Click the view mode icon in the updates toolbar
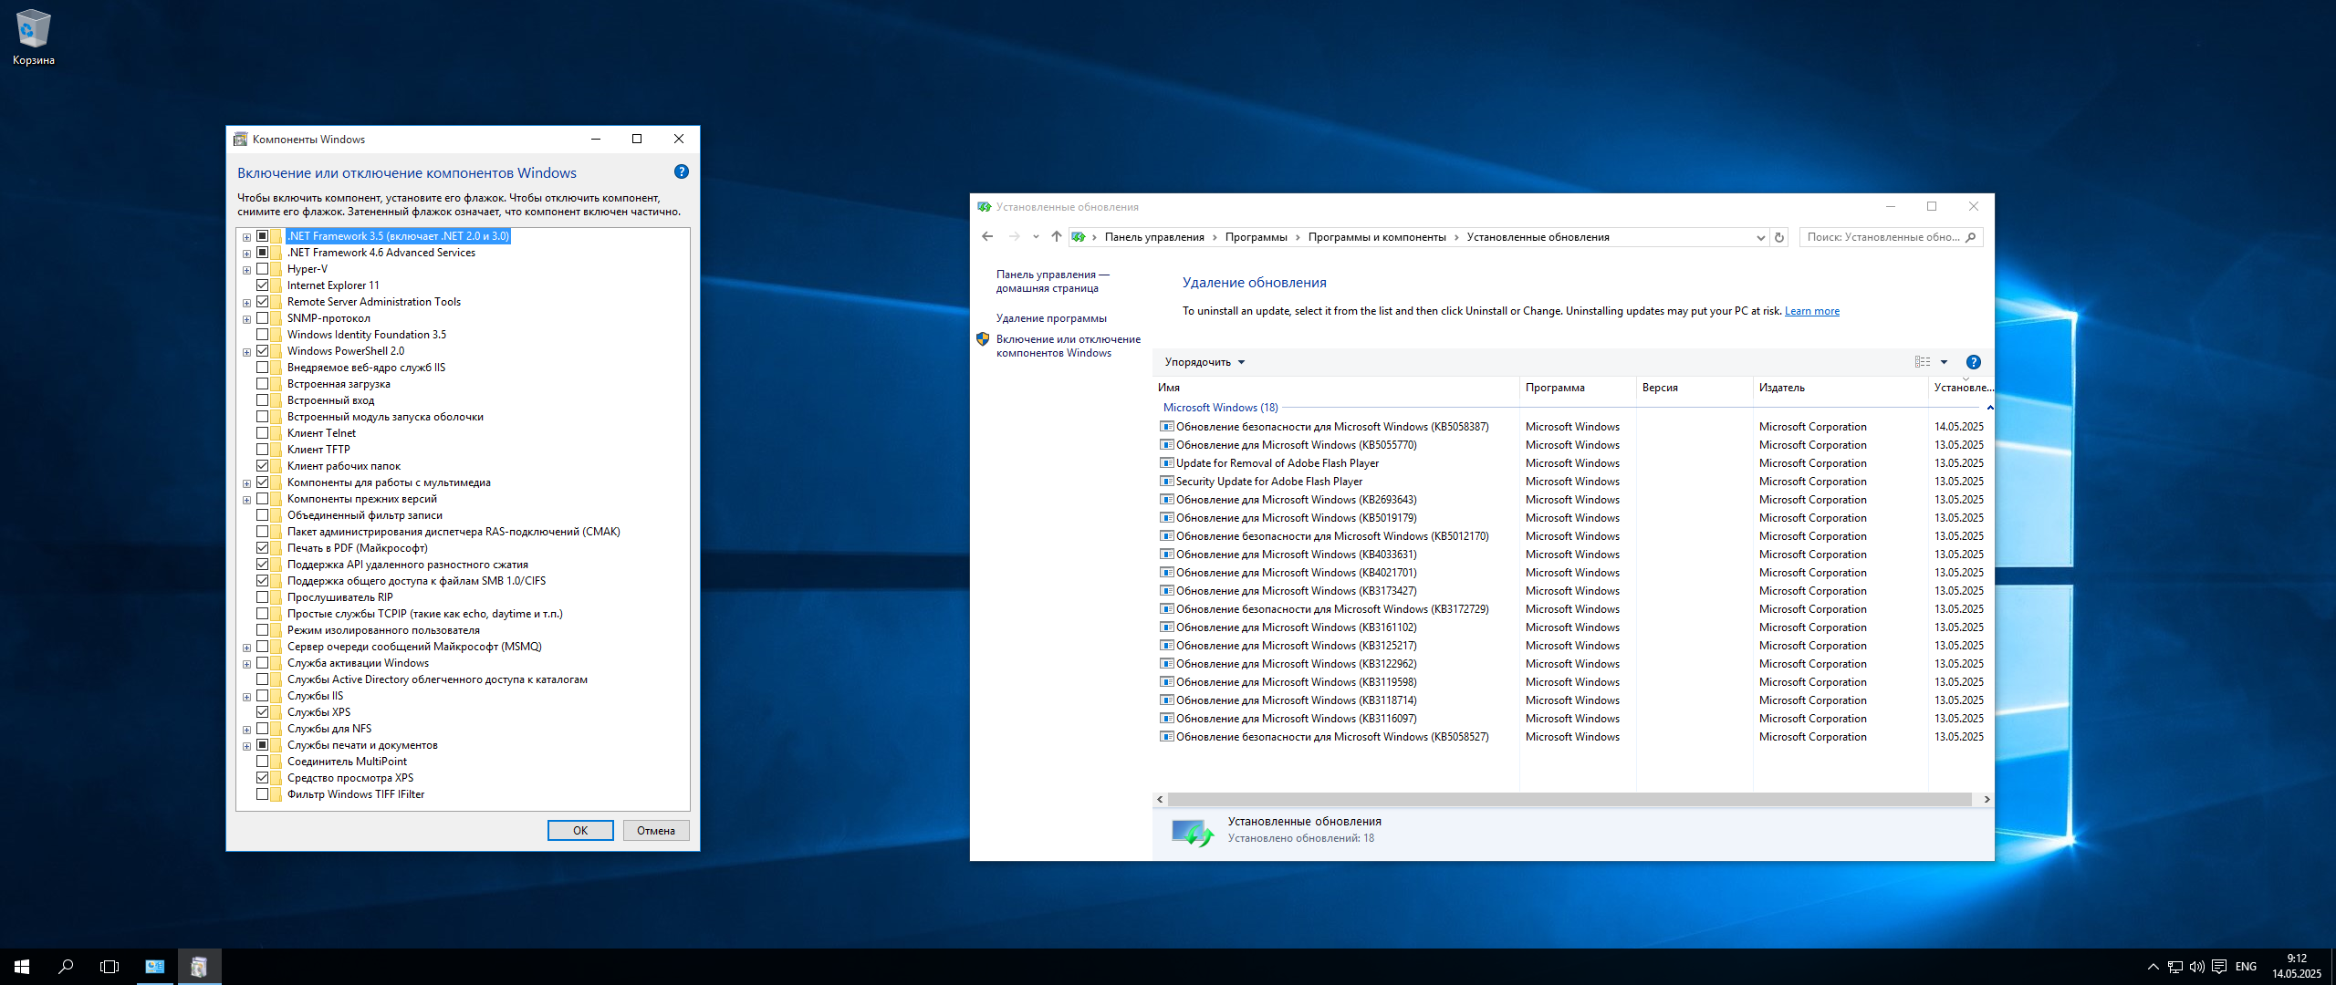The image size is (2336, 985). (x=1922, y=362)
